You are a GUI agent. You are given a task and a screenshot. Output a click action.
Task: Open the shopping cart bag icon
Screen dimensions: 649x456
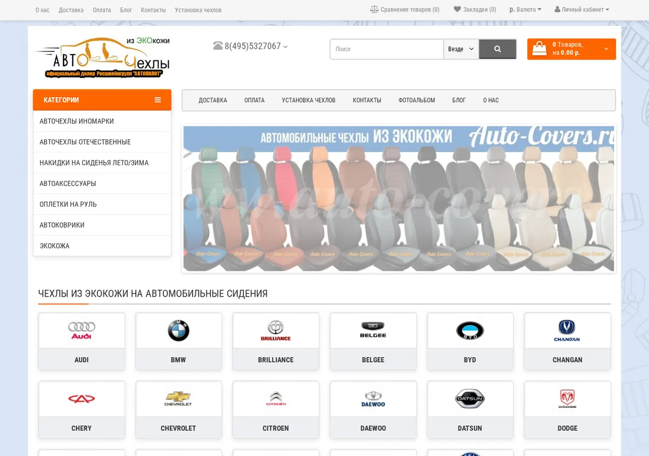[x=539, y=49]
